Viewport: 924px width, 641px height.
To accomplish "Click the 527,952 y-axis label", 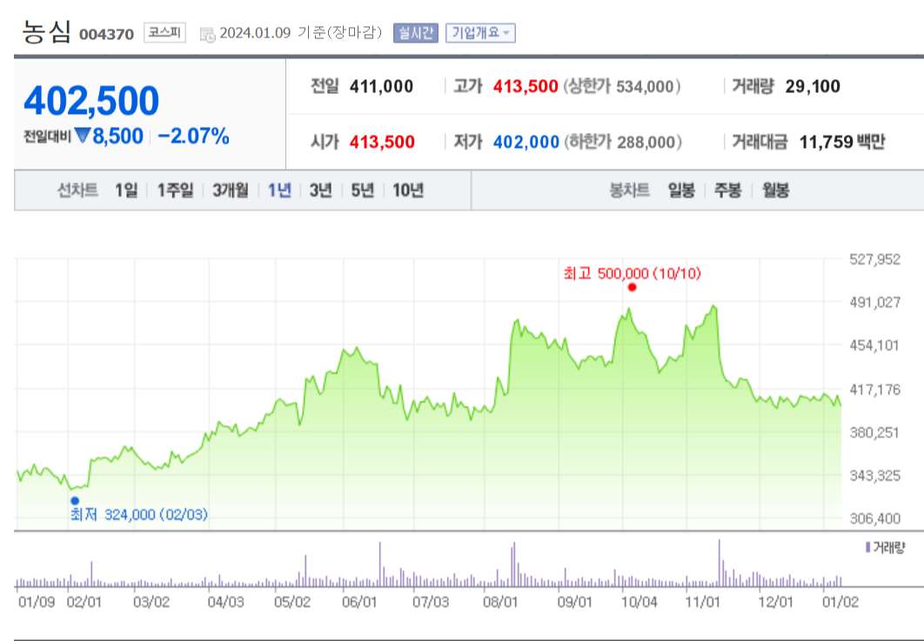I will 875,259.
